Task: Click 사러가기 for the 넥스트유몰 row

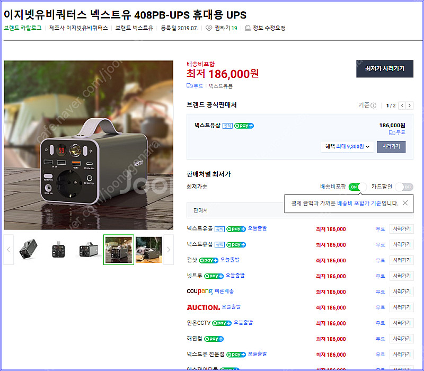Action: click(x=402, y=229)
